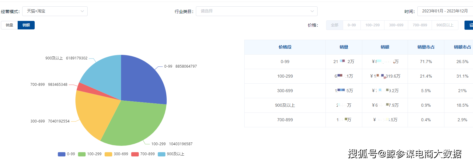This screenshot has height=164, width=473.
Task: Open the time range 2023年01月 - 2023年12月 picker
Action: (x=445, y=11)
